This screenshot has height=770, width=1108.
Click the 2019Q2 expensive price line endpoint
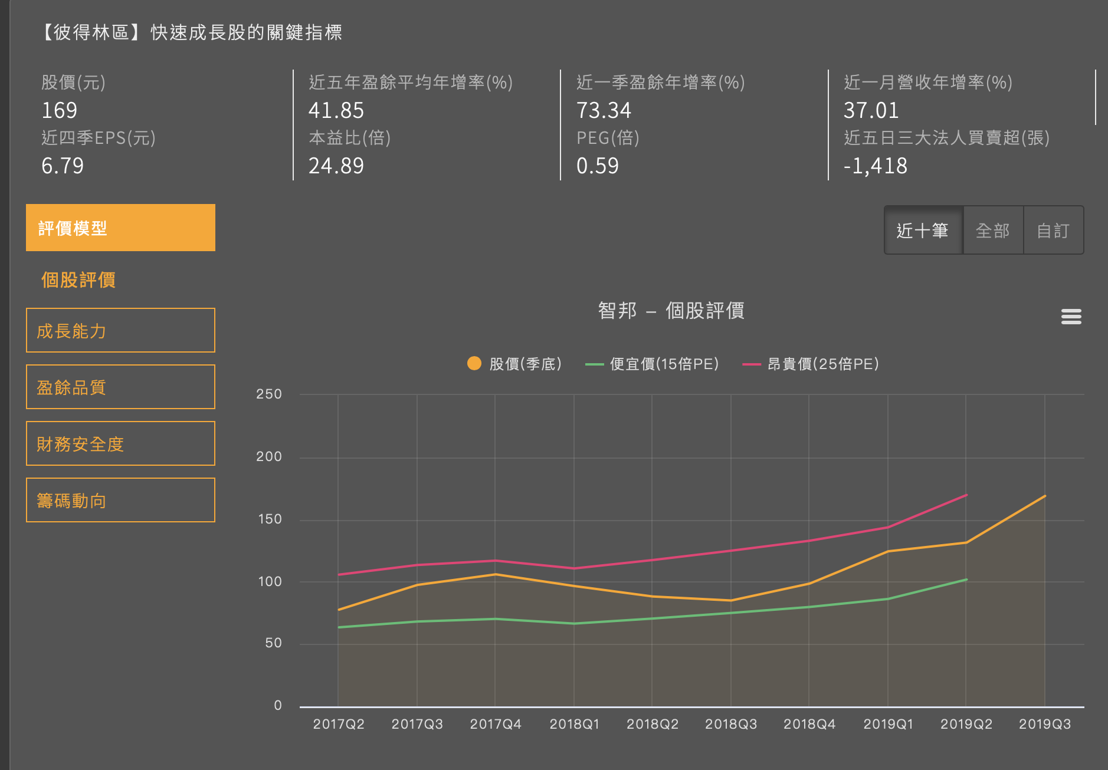point(966,495)
